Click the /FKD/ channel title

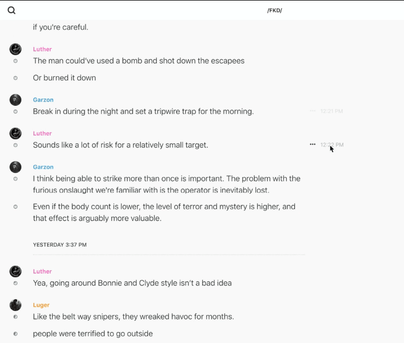[x=275, y=10]
